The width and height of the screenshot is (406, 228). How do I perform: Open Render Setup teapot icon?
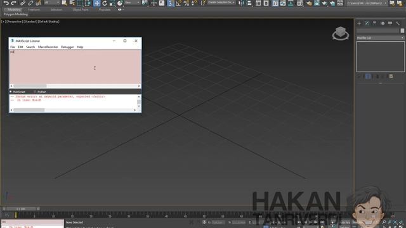pyautogui.click(x=309, y=3)
